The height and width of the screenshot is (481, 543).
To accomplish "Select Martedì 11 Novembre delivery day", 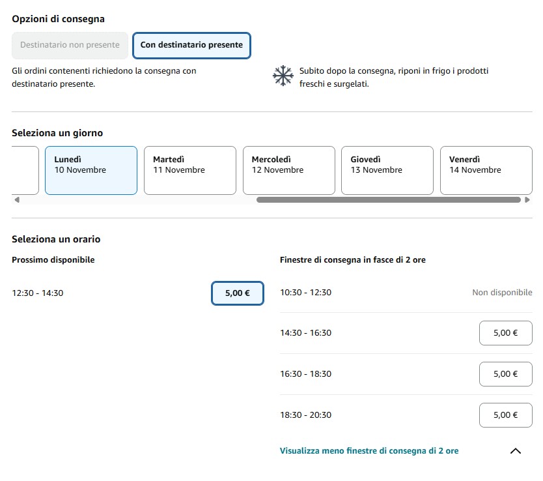I will click(189, 170).
